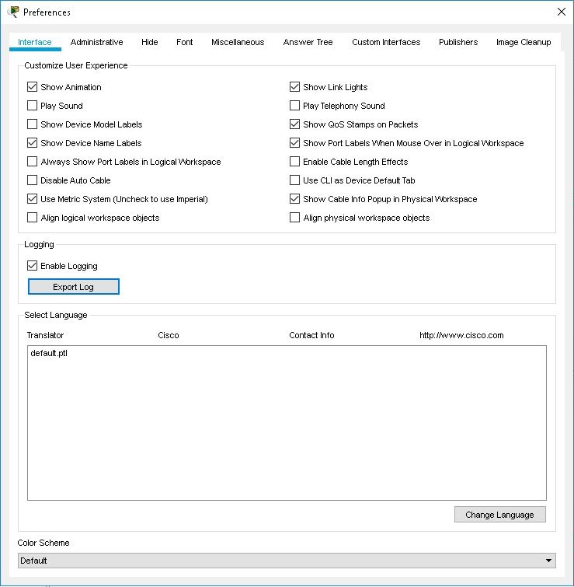Click the Packet Tracer icon in title bar

pos(13,12)
